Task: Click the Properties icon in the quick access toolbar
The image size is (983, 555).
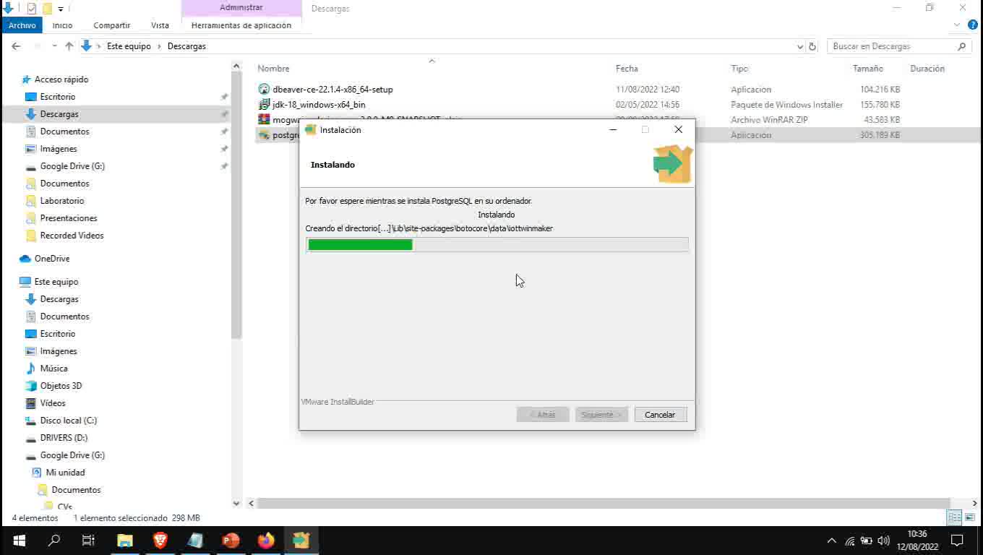Action: (x=31, y=9)
